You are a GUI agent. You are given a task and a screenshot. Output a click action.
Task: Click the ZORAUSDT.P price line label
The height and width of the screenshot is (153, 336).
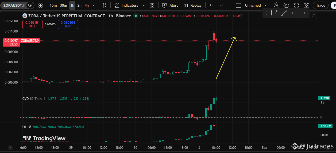coord(30,41)
